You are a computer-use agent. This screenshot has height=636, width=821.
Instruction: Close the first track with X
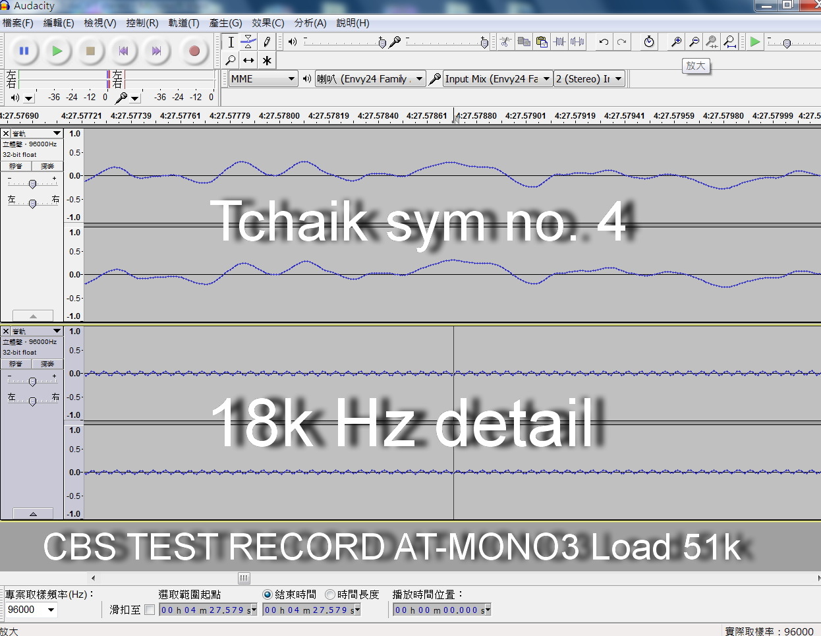coord(6,133)
